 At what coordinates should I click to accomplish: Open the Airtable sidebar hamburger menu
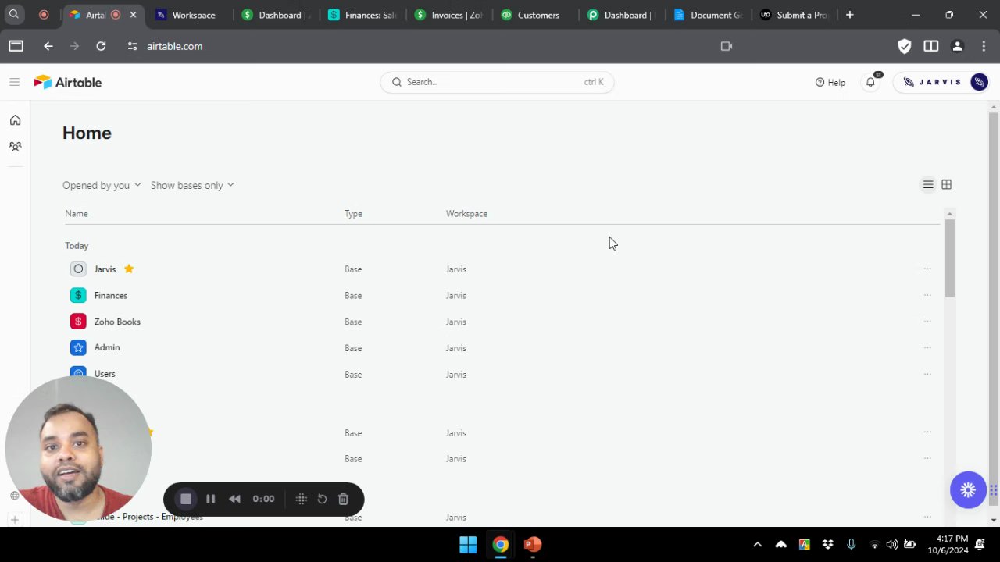(x=14, y=82)
